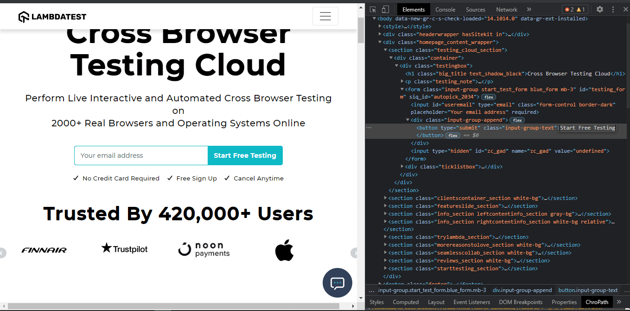Expand the ticklistbox div node
Viewport: 630px width, 311px height.
tap(402, 167)
